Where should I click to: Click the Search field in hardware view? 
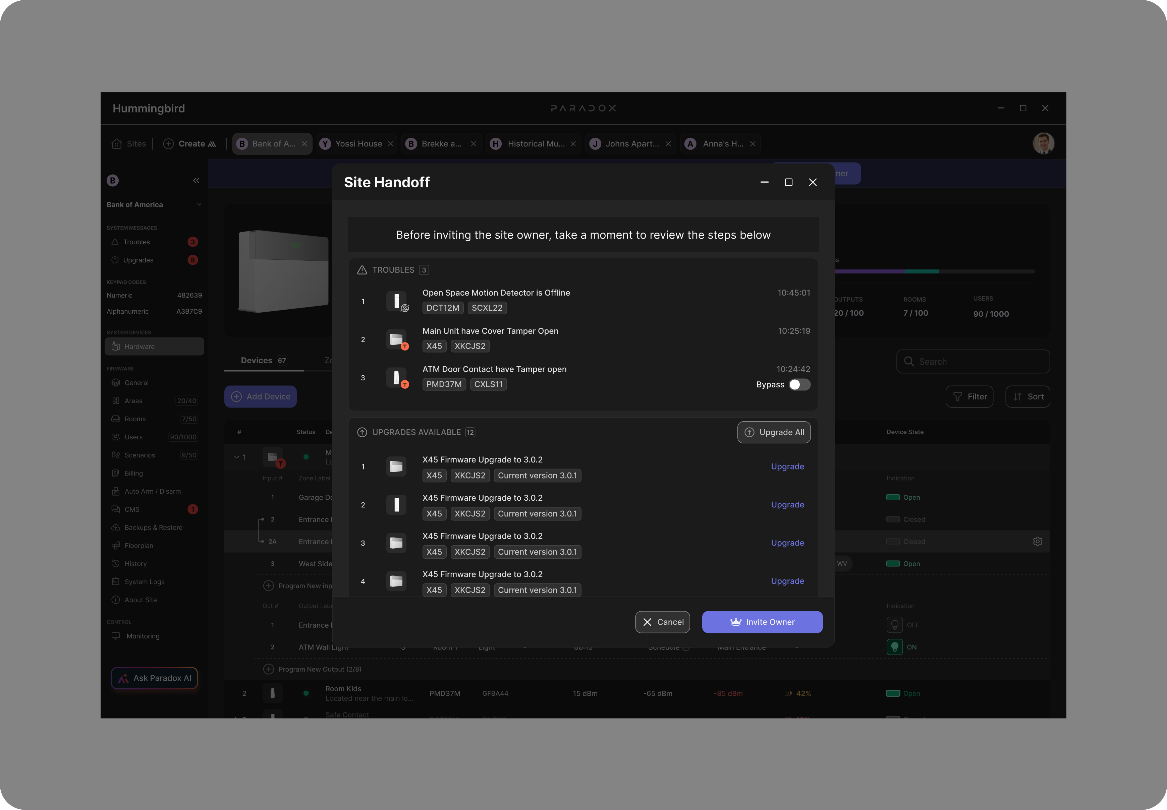click(972, 361)
